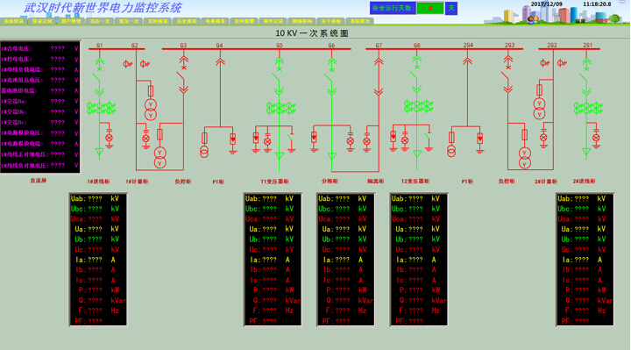This screenshot has height=350, width=631.
Task: Click the G1 measurement readout panel
Action: coord(98,260)
